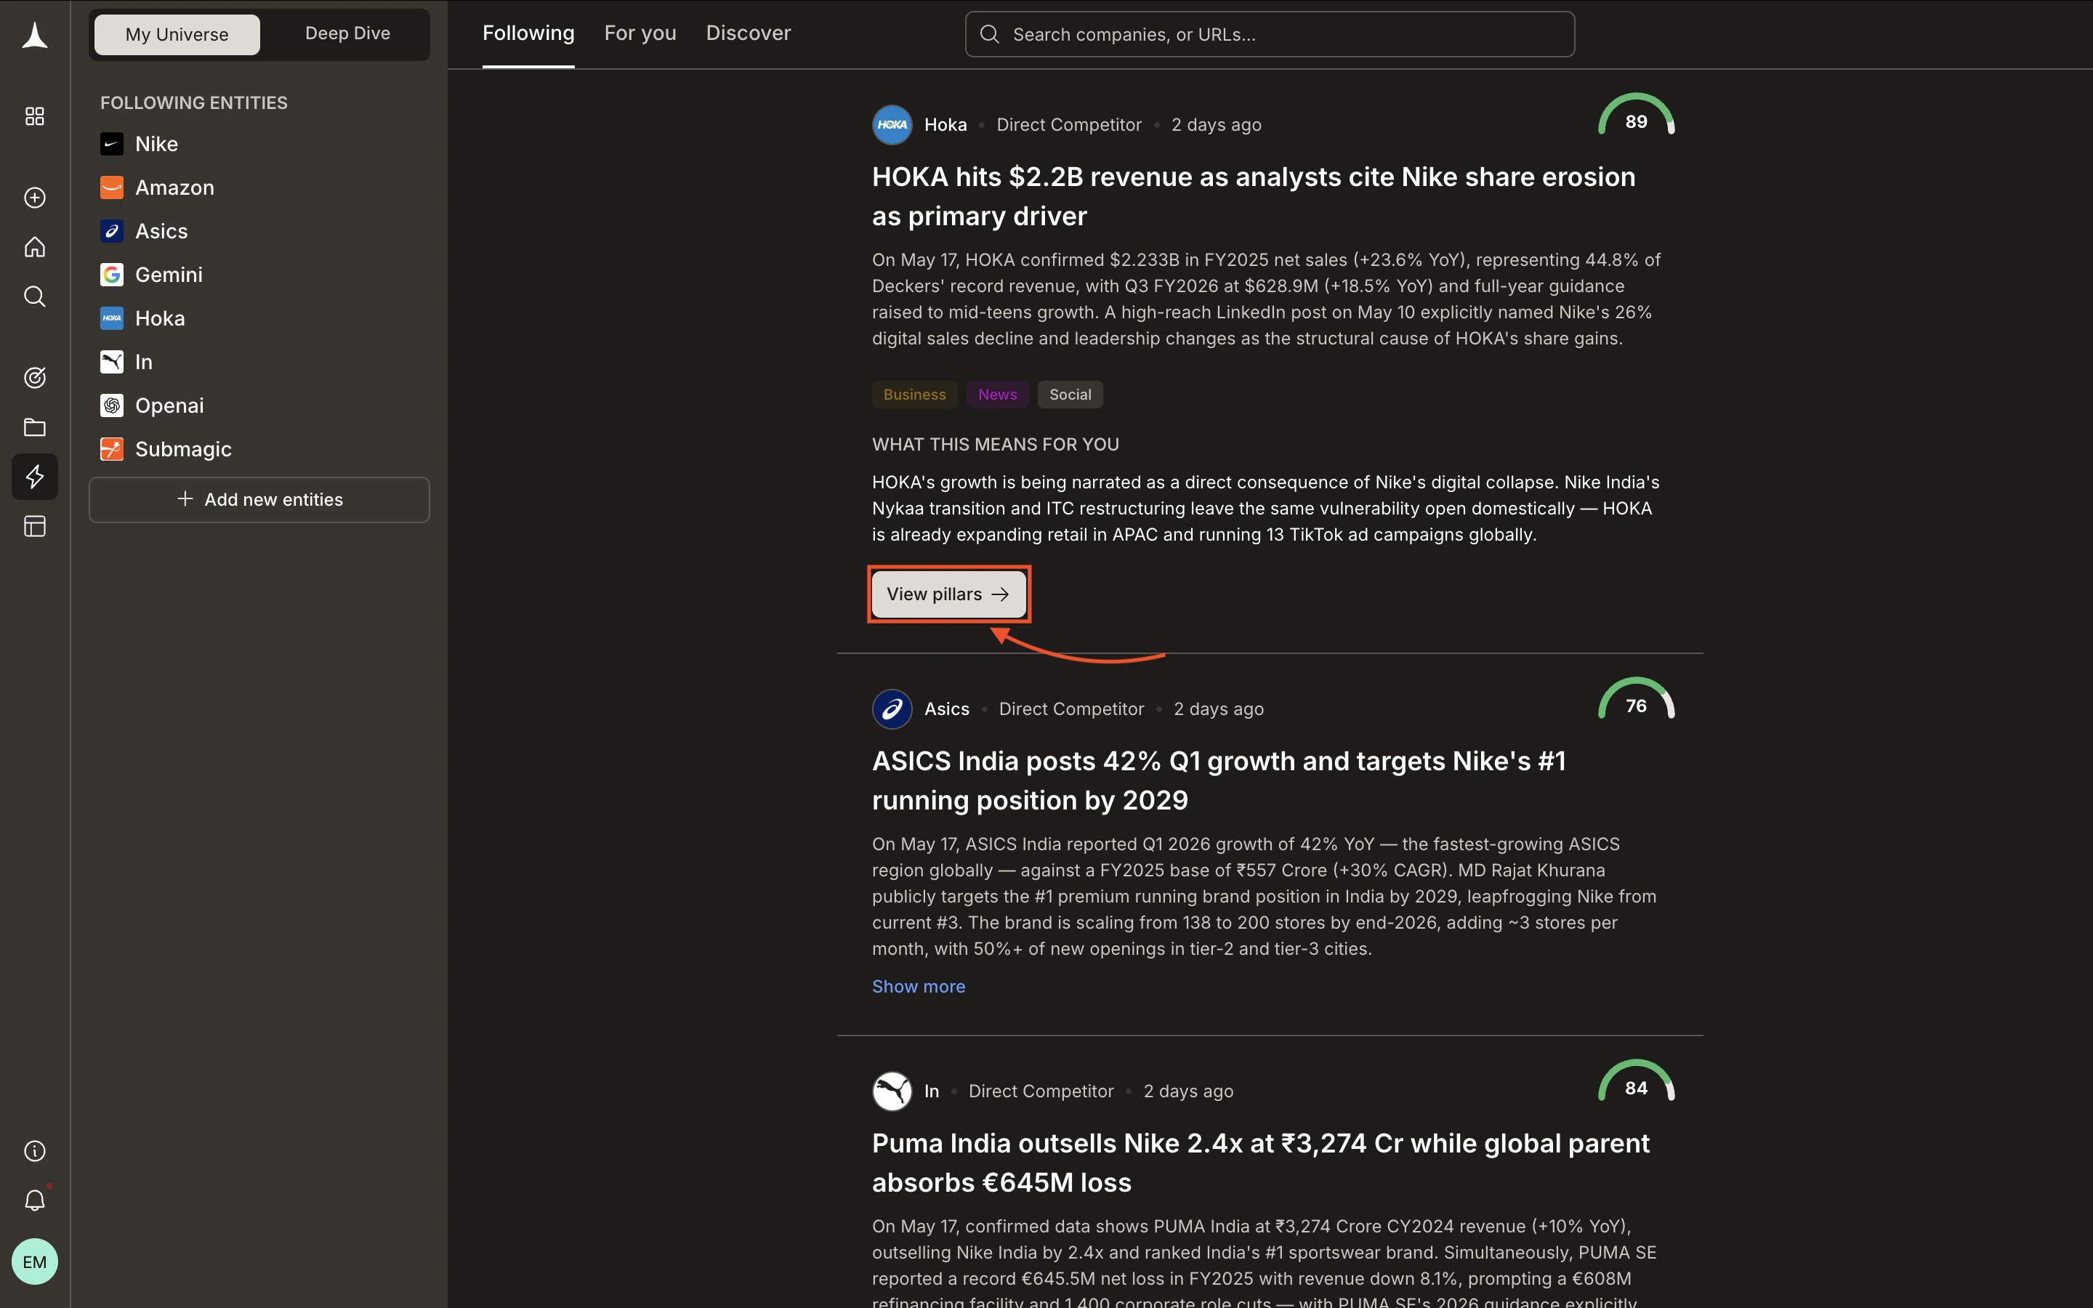Open the dashboard grid icon in the sidebar
The height and width of the screenshot is (1308, 2093).
click(35, 116)
